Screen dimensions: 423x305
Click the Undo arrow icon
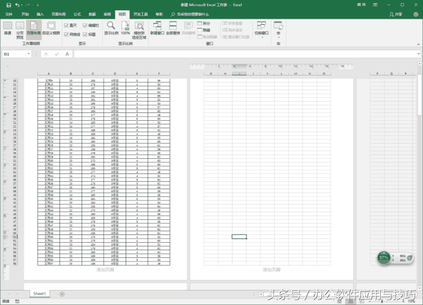18,5
